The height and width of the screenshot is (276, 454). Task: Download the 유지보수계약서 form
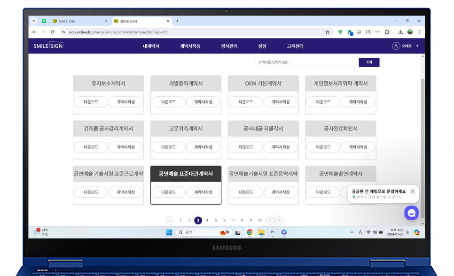[91, 102]
